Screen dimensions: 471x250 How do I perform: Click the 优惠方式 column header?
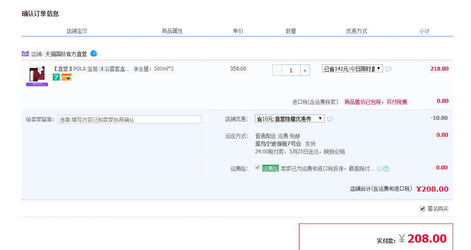pyautogui.click(x=356, y=31)
